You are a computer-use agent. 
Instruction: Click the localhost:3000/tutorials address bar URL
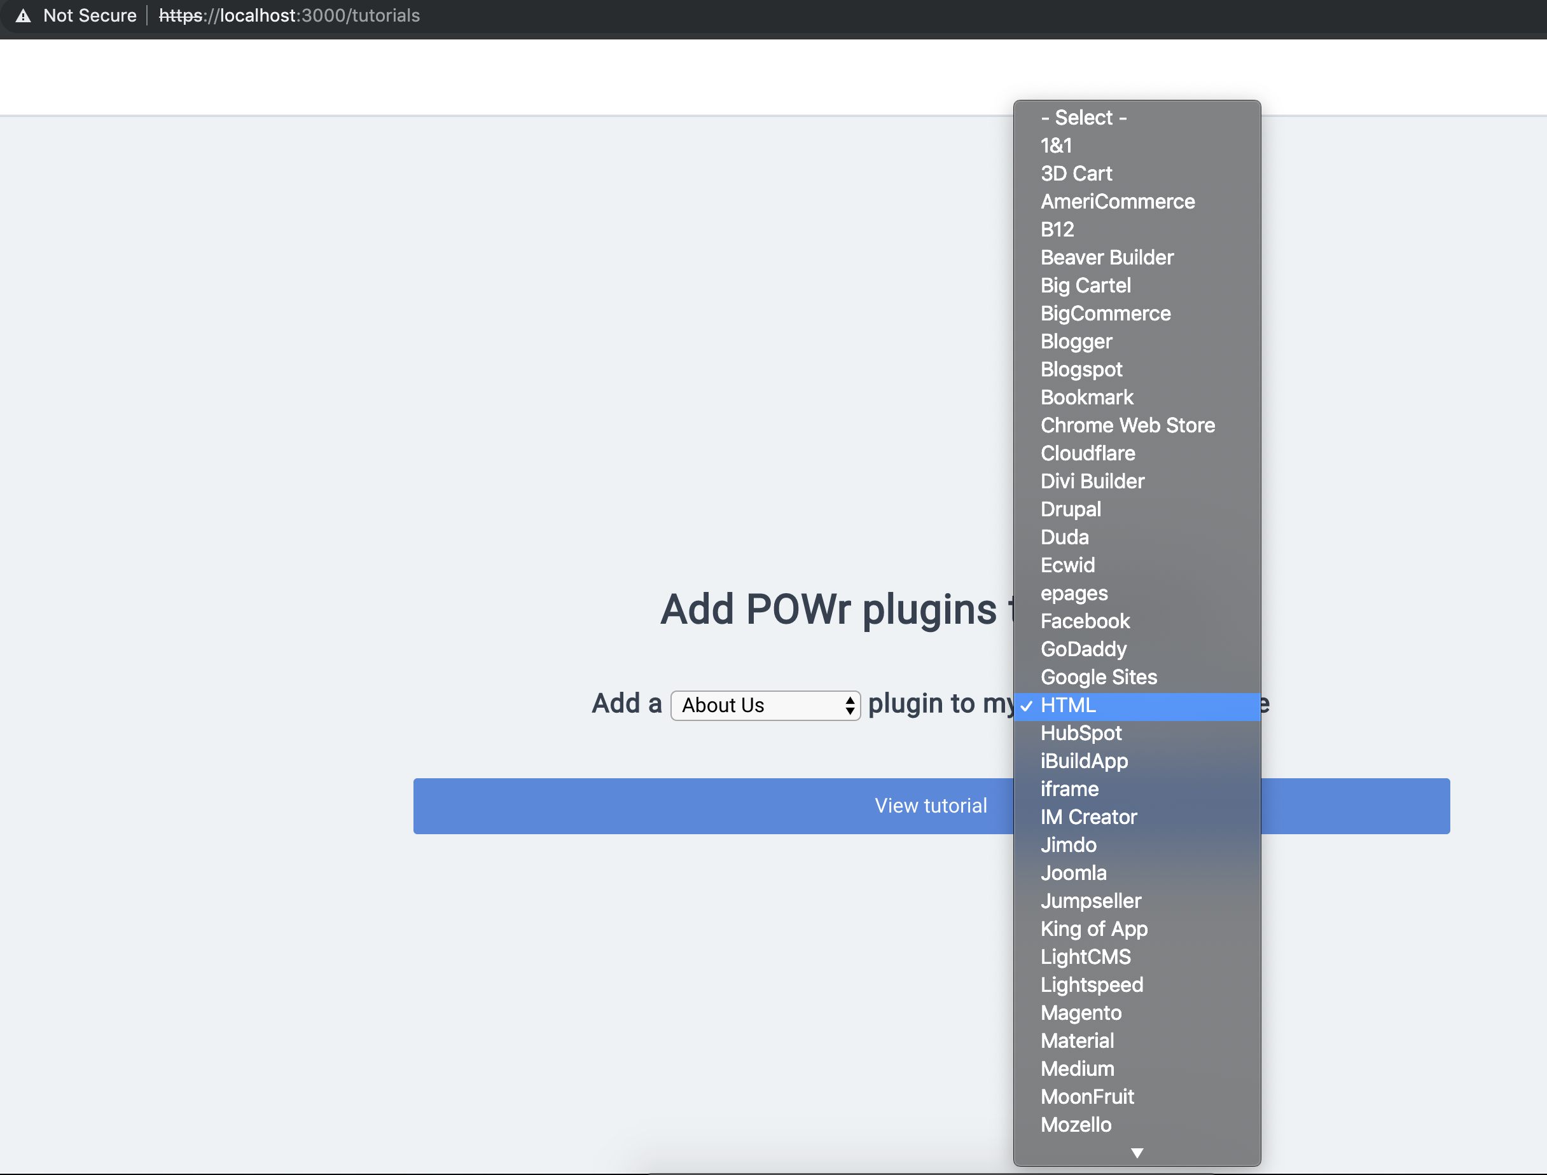point(289,15)
